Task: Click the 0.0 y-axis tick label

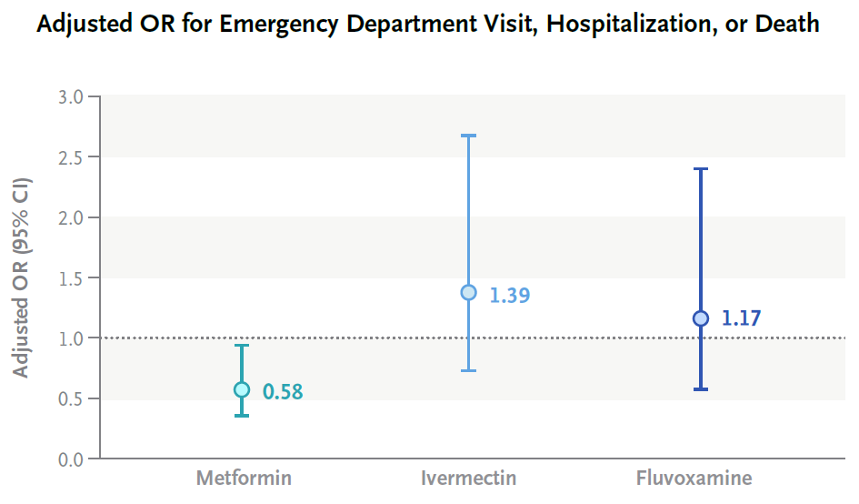Action: point(69,459)
